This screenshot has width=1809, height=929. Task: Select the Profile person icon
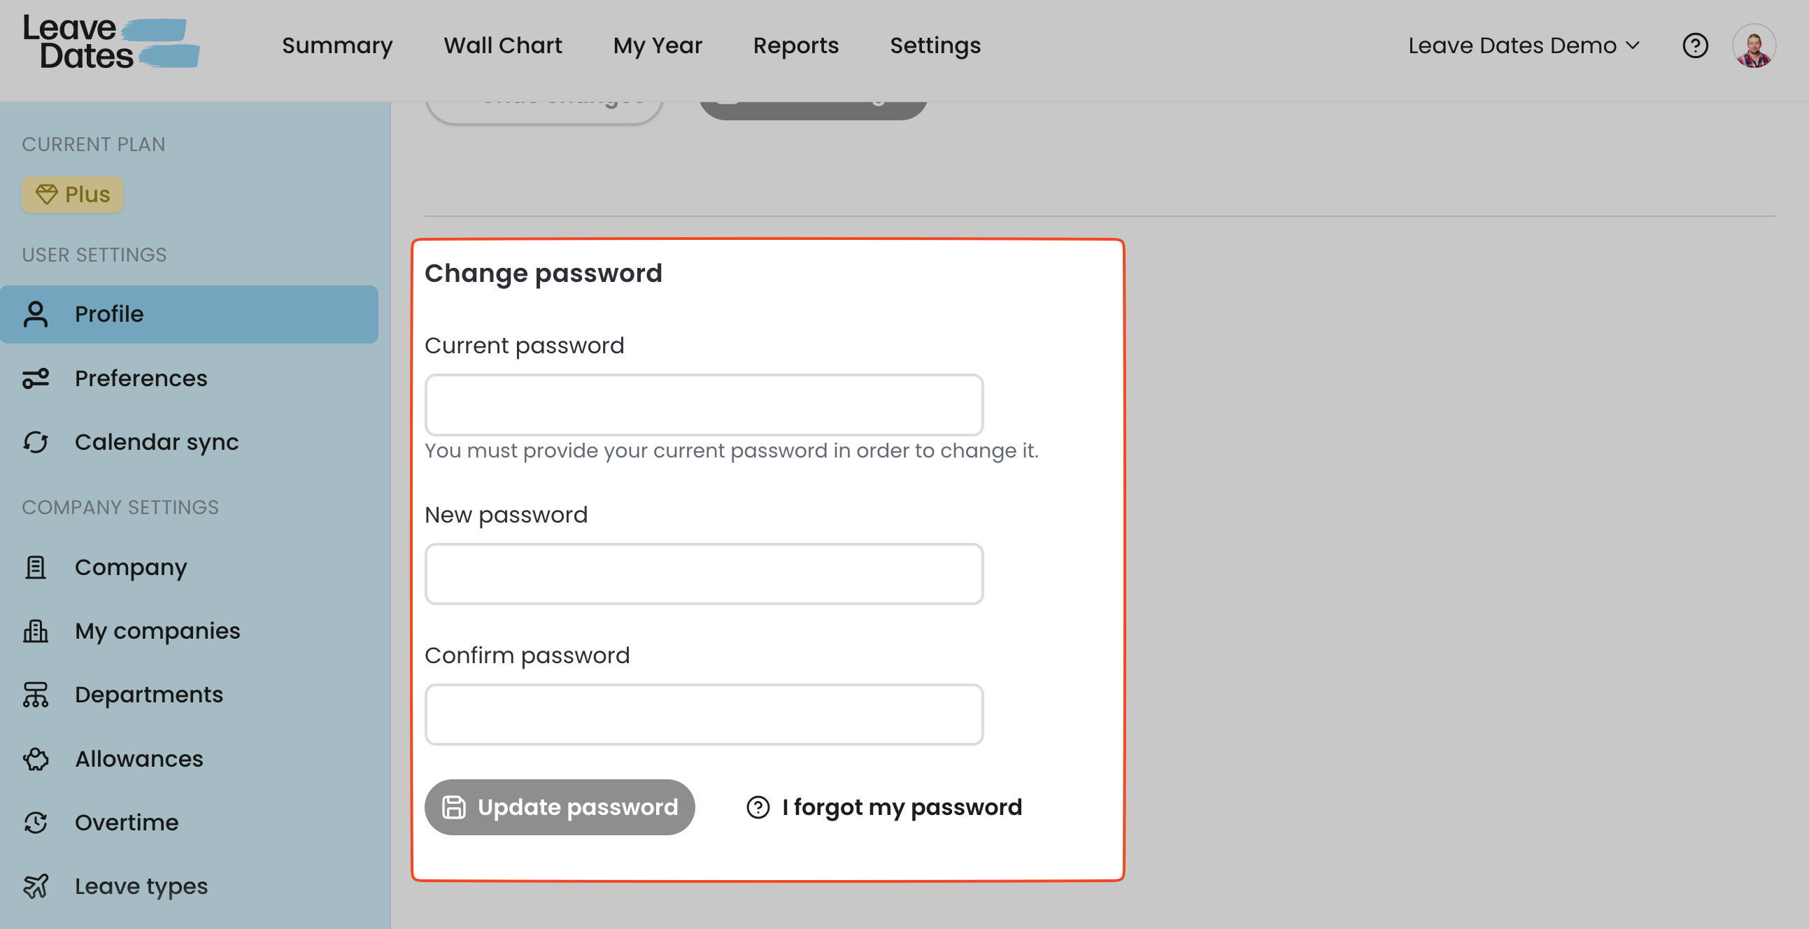click(x=36, y=314)
